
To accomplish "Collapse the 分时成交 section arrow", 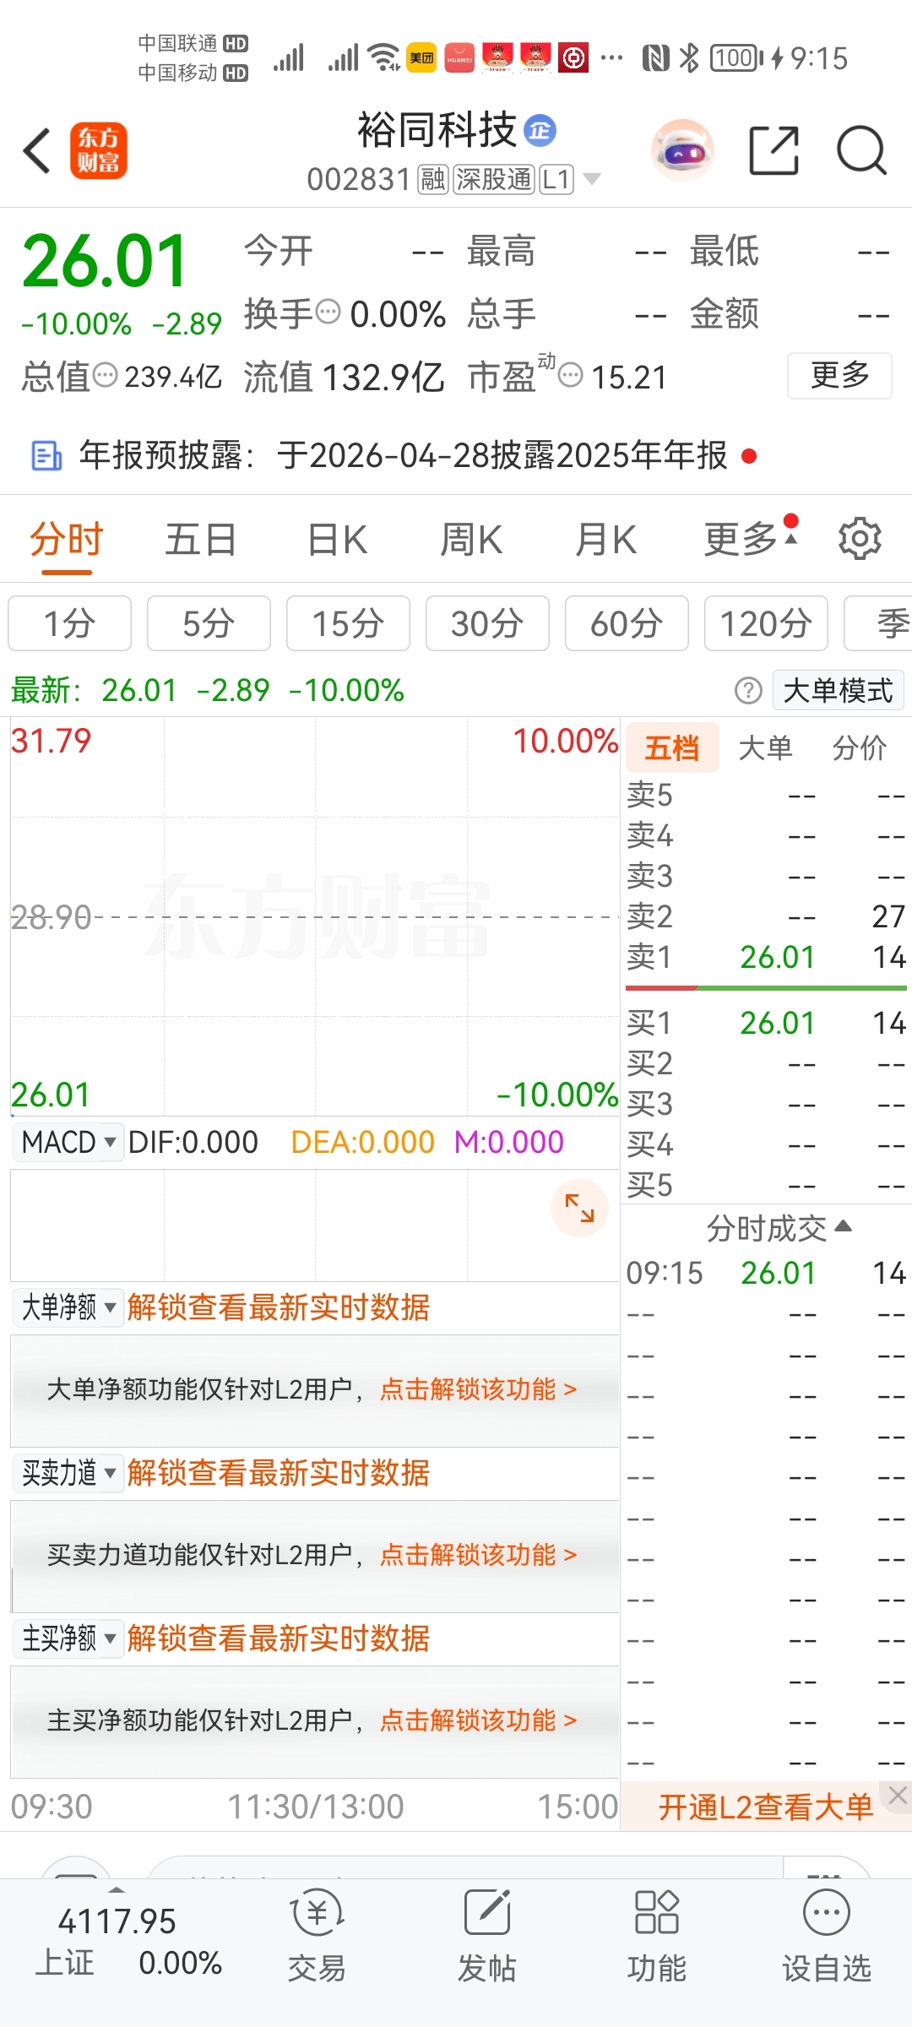I will tap(843, 1225).
